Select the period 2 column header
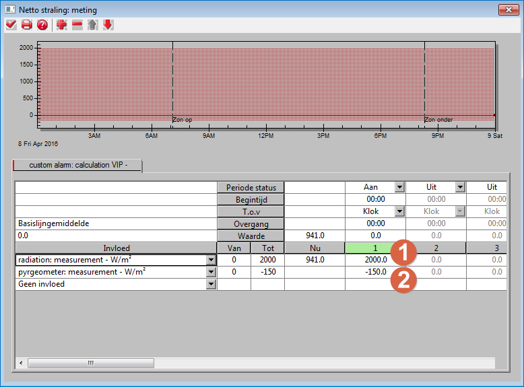This screenshot has width=524, height=387. [x=436, y=248]
